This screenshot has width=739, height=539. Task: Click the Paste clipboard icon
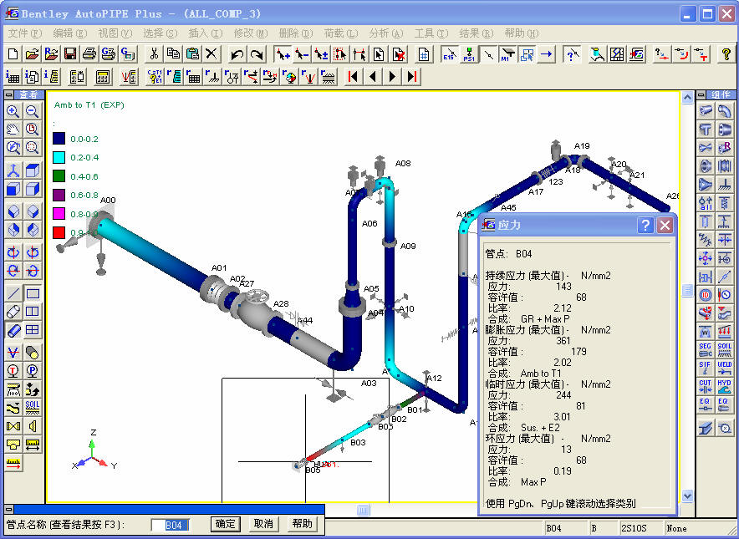coord(192,54)
